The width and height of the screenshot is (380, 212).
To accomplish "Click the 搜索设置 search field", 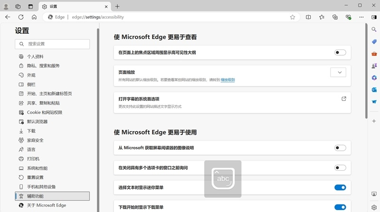I will (x=52, y=44).
